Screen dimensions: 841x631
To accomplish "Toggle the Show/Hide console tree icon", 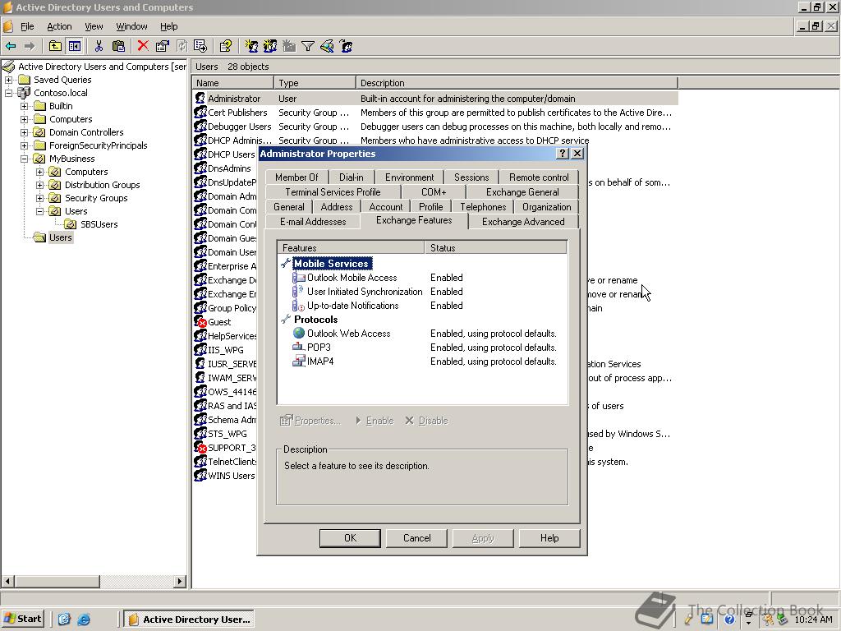I will pyautogui.click(x=75, y=46).
